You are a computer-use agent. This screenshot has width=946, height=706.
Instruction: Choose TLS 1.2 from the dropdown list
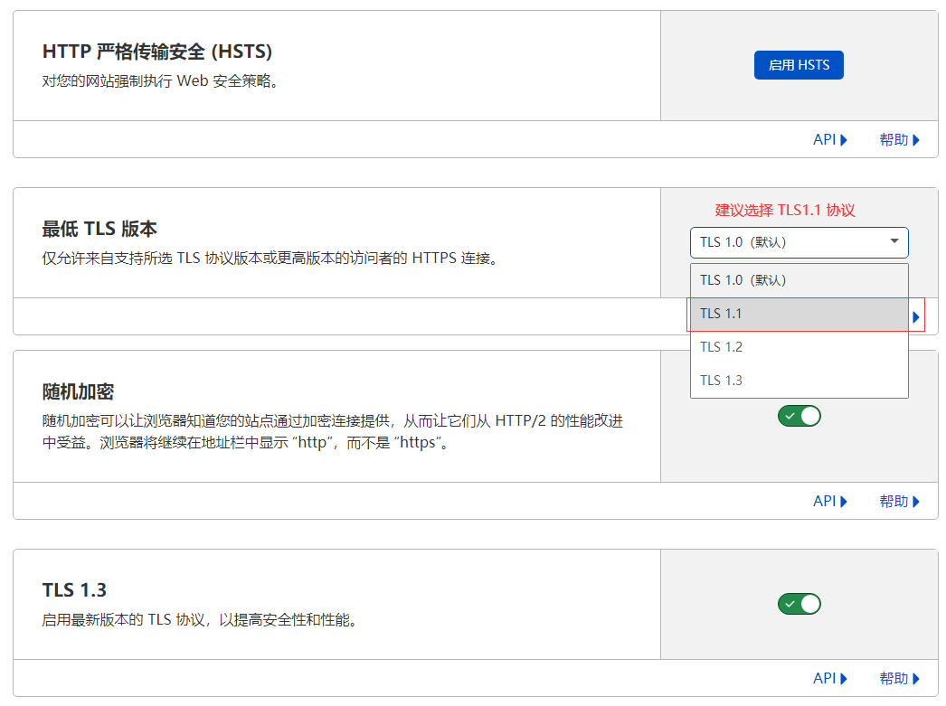pos(799,347)
